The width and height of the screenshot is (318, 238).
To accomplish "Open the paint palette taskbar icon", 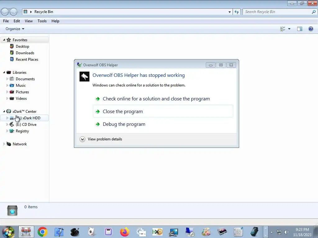I will (206, 232).
